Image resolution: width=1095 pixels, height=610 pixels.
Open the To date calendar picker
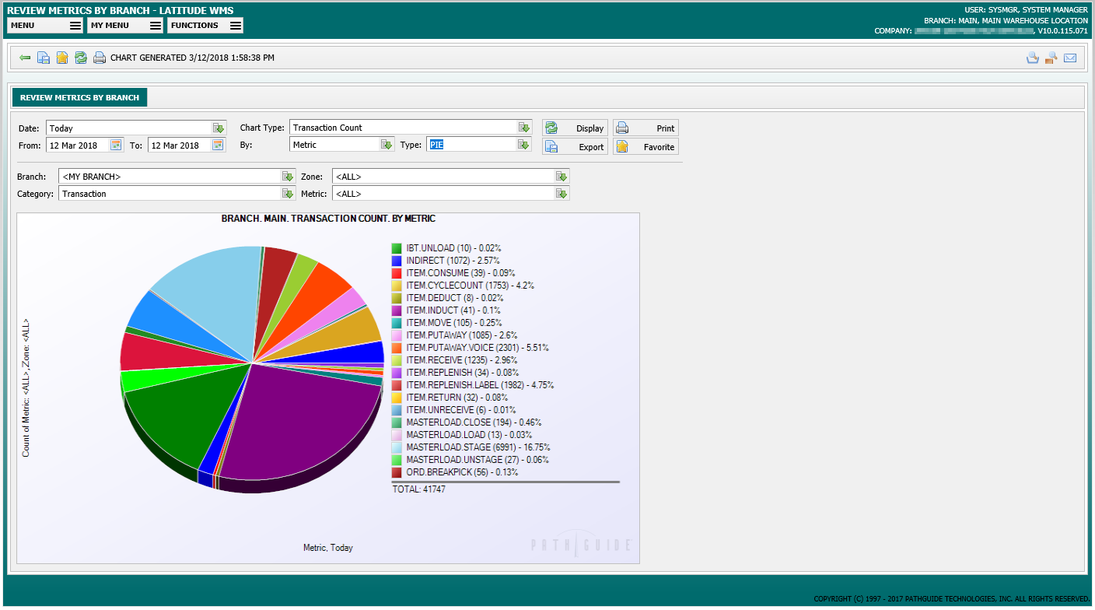coord(218,145)
